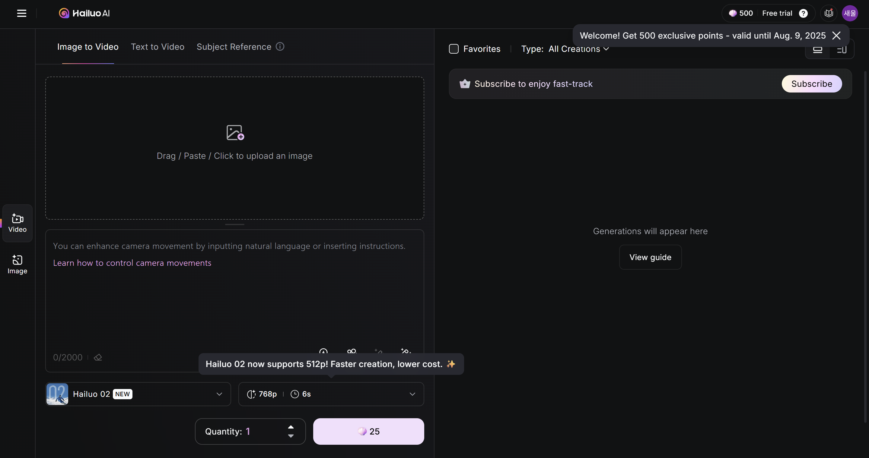This screenshot has width=869, height=458.
Task: Decrease the quantity with the down arrow
Action: click(x=291, y=436)
